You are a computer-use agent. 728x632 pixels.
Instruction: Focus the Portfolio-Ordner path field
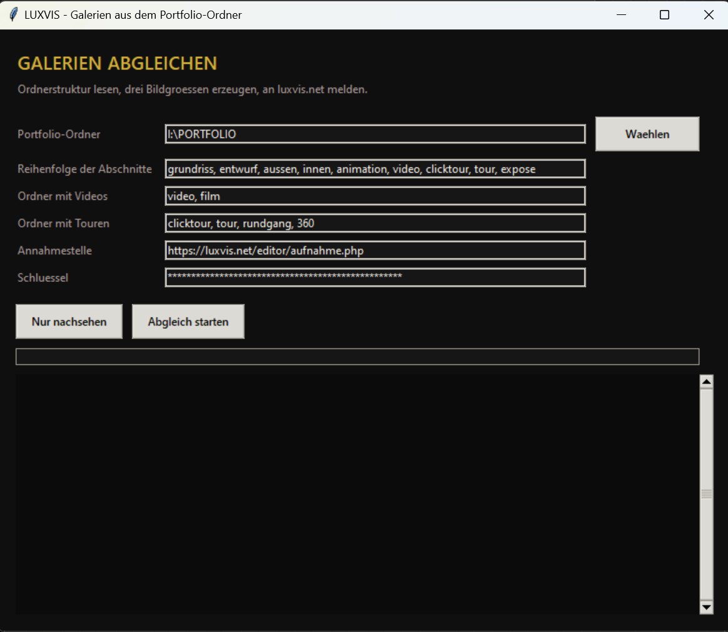(x=375, y=134)
